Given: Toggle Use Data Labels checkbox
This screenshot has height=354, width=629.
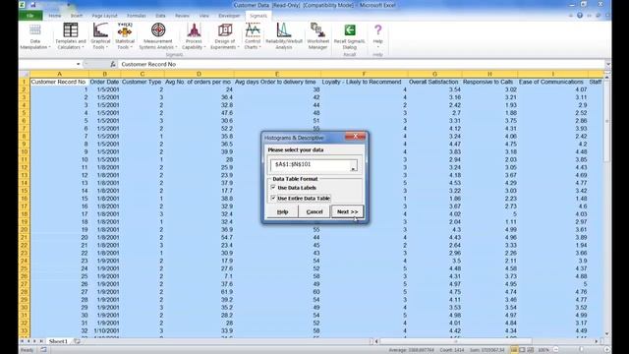Looking at the screenshot, I should 273,188.
